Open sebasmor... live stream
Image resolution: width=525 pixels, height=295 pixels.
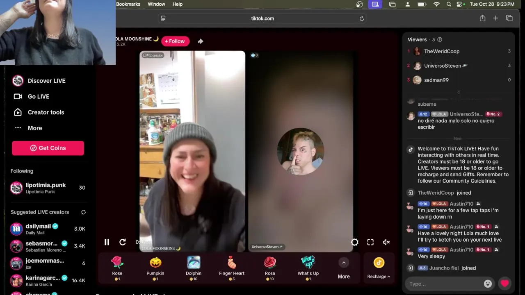[x=48, y=246]
